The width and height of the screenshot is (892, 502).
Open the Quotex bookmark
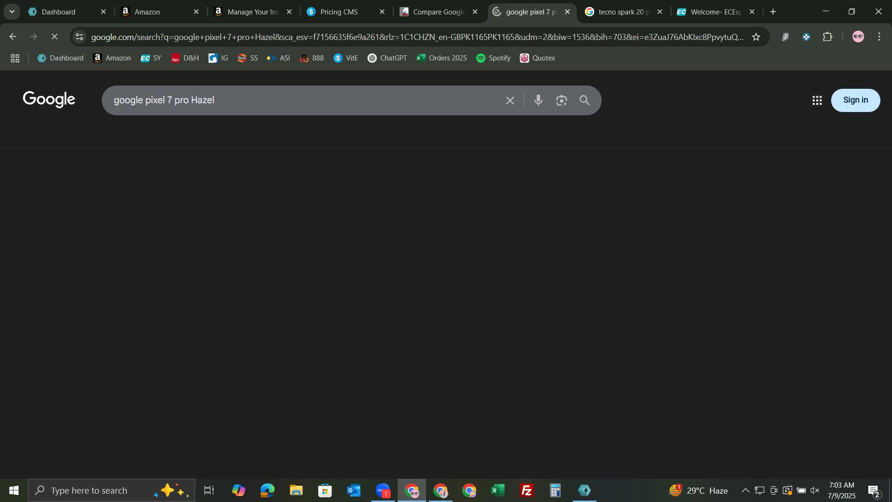538,58
